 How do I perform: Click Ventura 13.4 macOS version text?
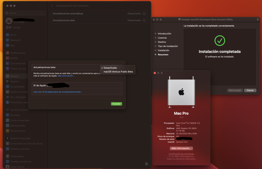[182, 142]
